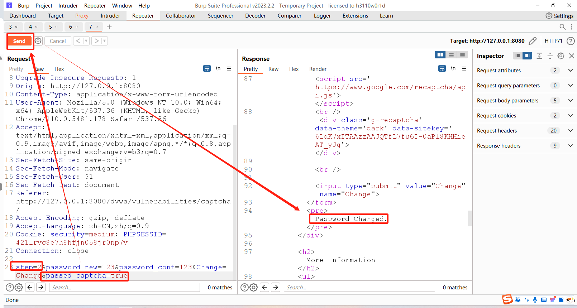Click the microphone icon in IME bar
This screenshot has height=308, width=577.
point(535,300)
